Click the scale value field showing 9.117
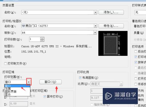This screenshot has height=107, width=146. pyautogui.click(x=97, y=98)
